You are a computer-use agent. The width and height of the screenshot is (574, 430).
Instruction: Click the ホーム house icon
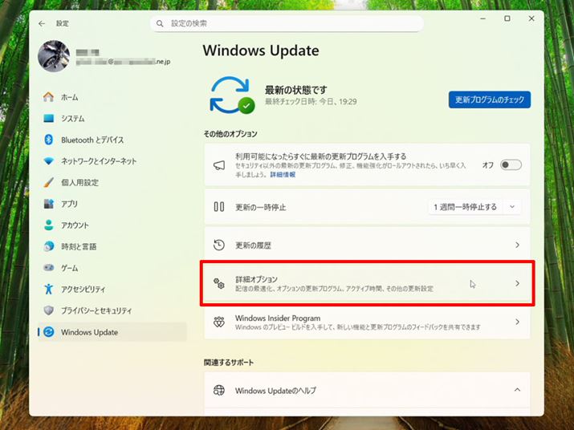(48, 97)
